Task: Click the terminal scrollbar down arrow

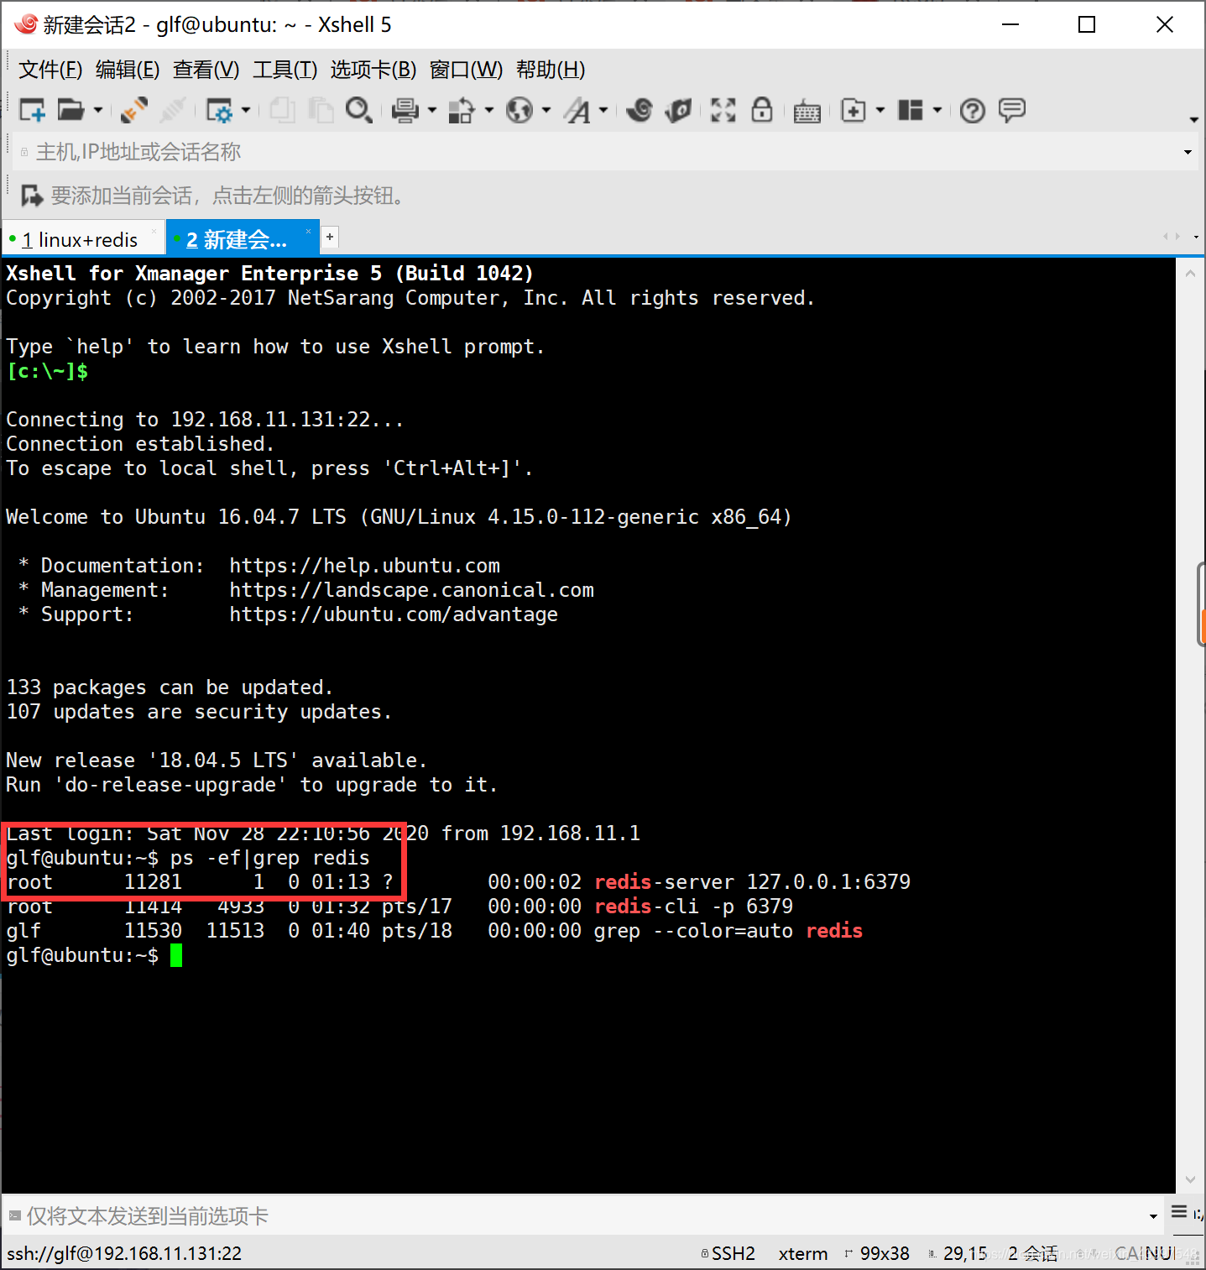Action: [x=1190, y=1179]
